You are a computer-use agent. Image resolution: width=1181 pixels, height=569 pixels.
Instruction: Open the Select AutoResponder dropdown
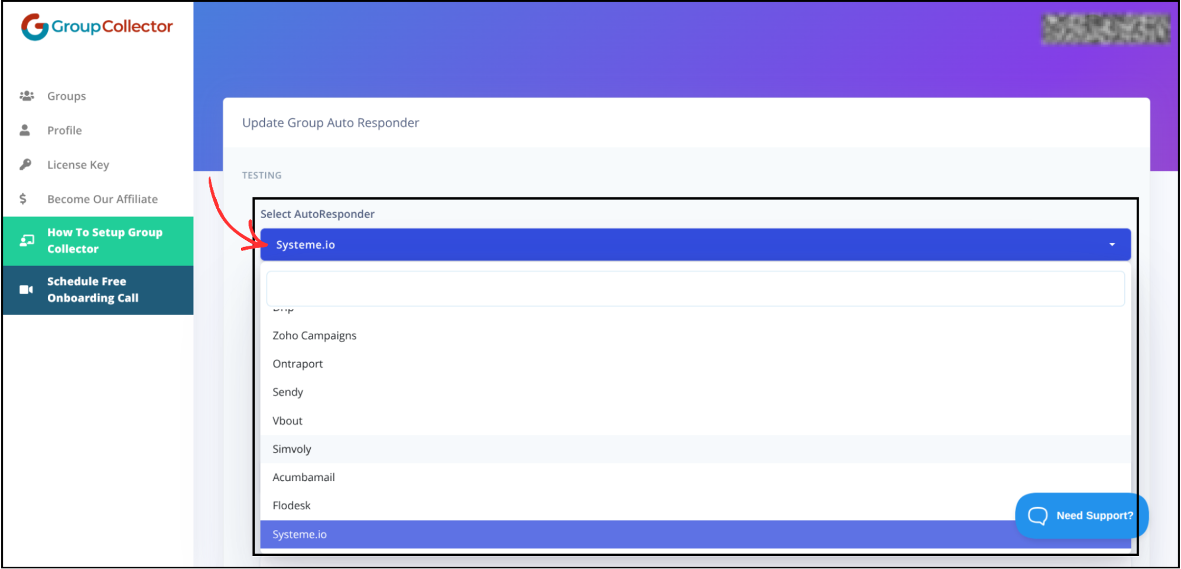pos(650,244)
